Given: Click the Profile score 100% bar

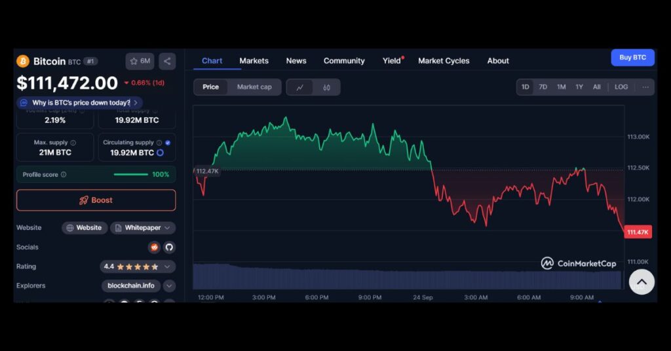Looking at the screenshot, I should pos(131,174).
